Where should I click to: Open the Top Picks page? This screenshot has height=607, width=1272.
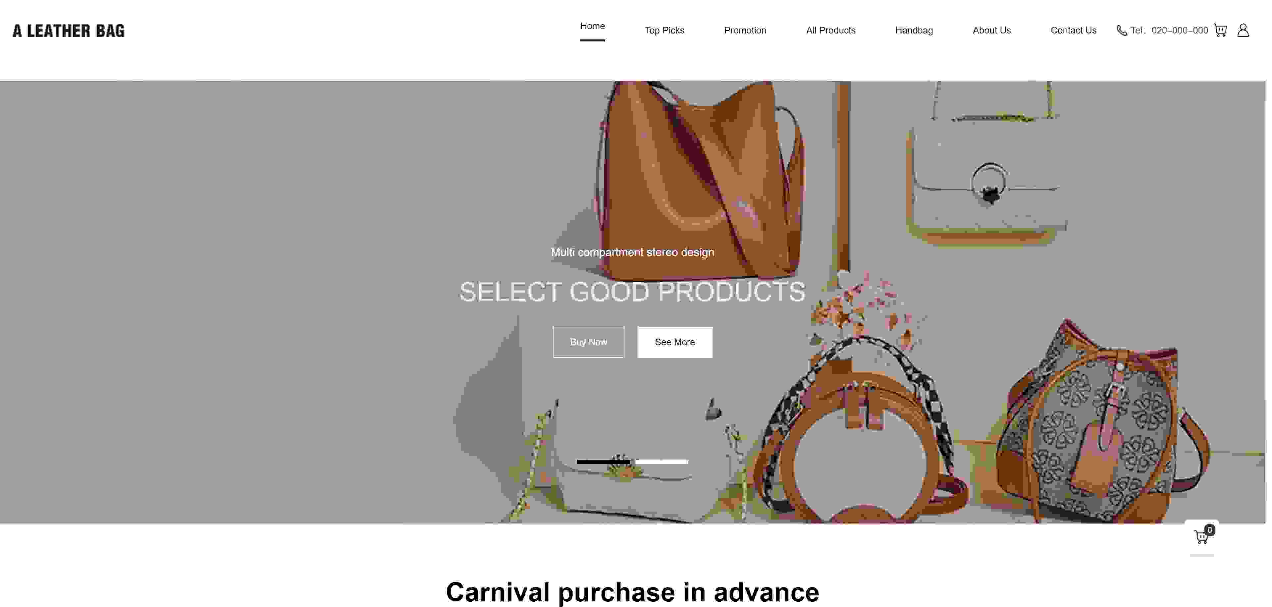(664, 30)
